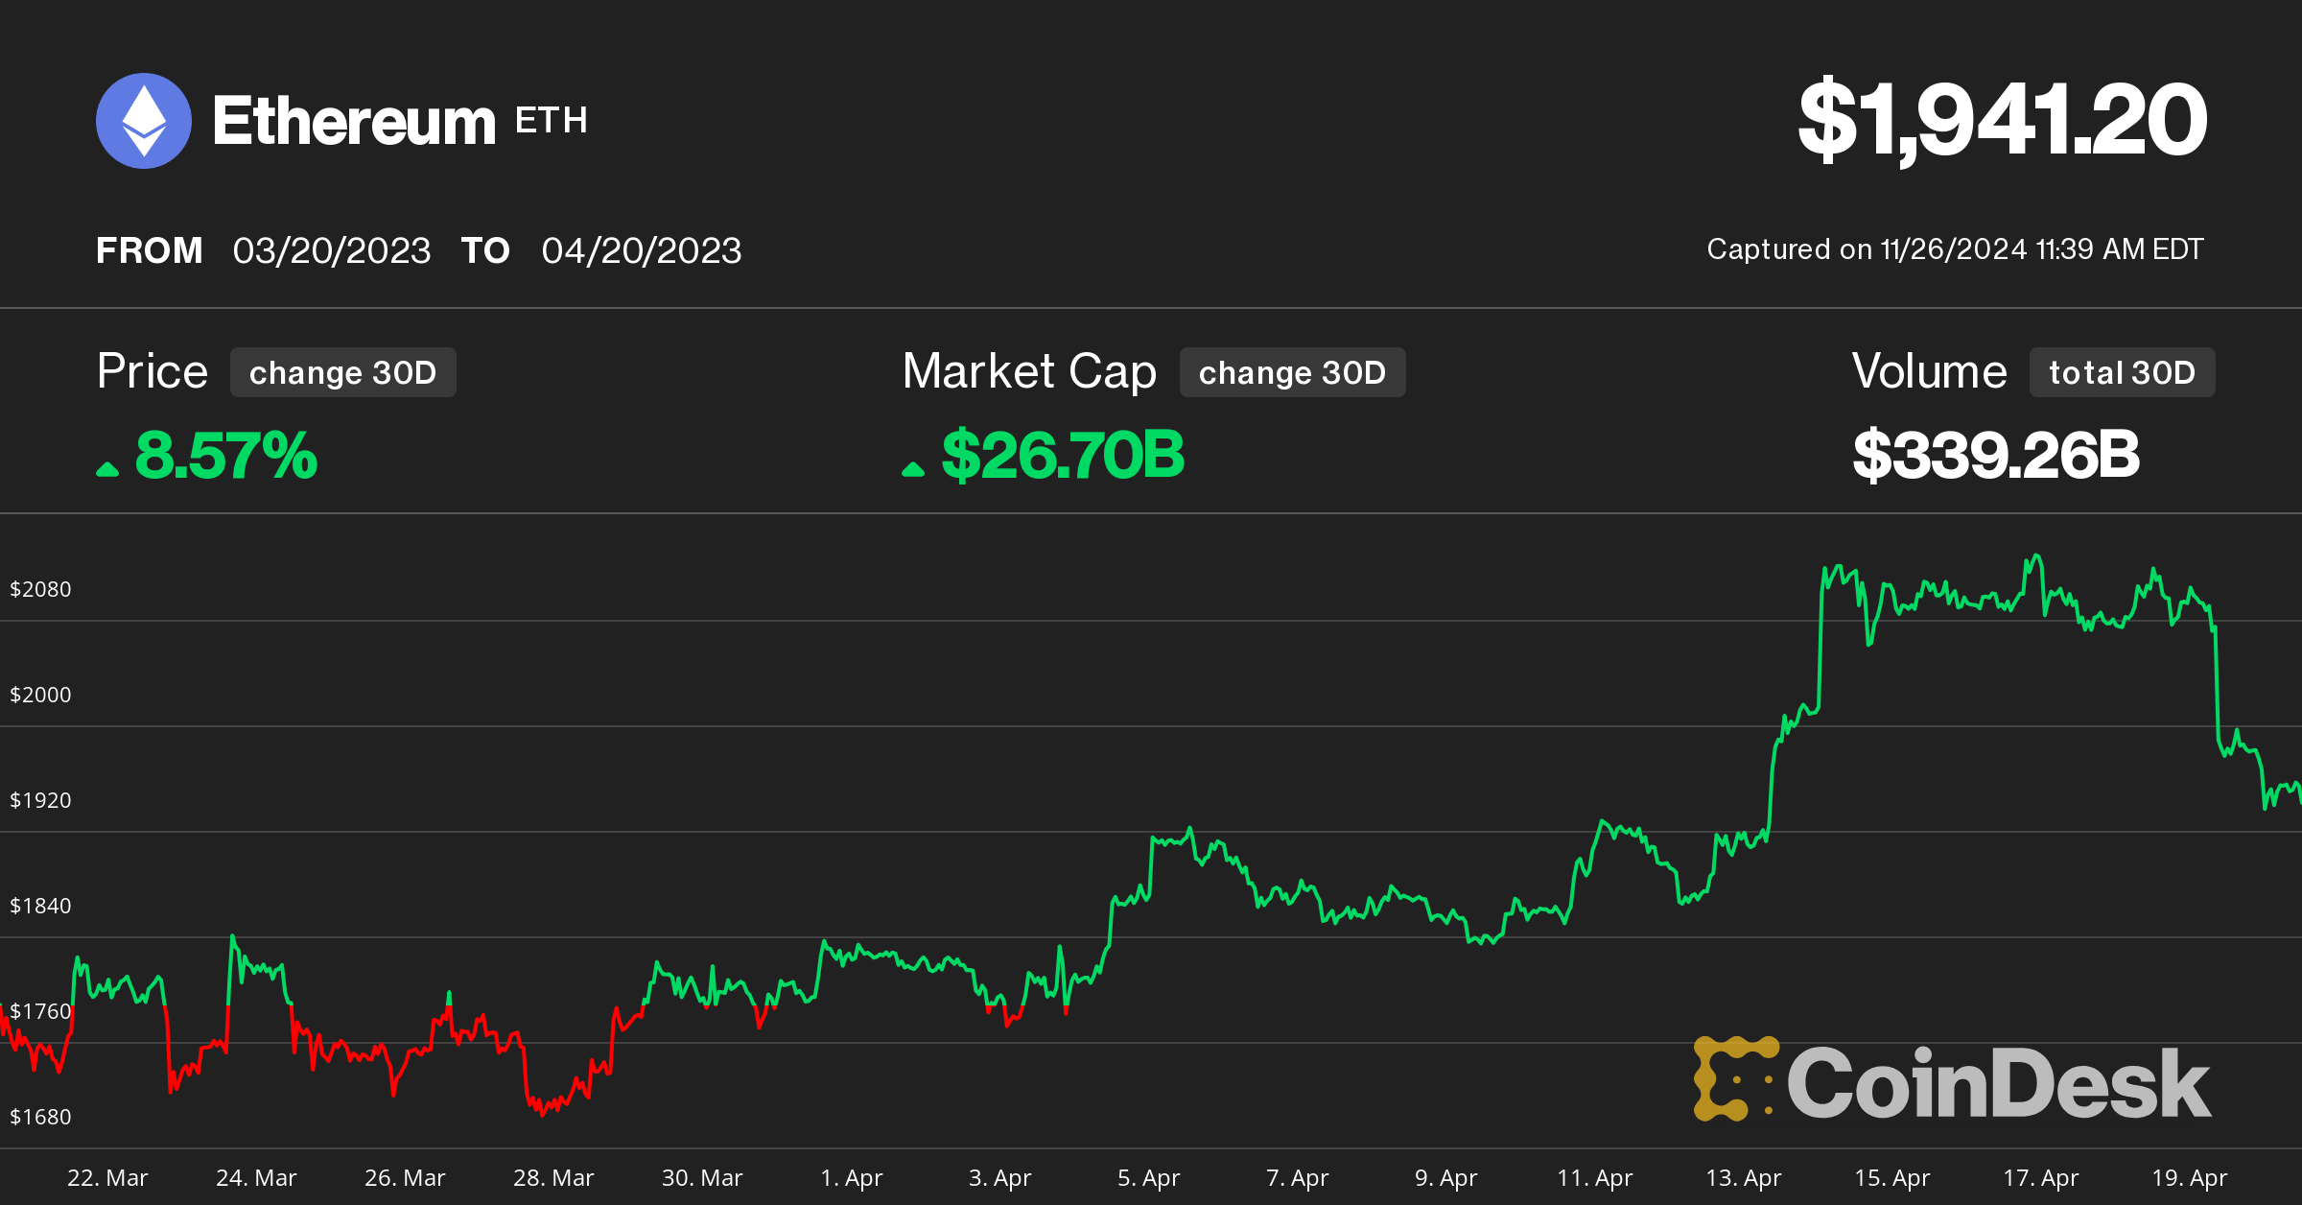The image size is (2302, 1205).
Task: Click the 'Ethereum' title text
Action: tap(354, 122)
